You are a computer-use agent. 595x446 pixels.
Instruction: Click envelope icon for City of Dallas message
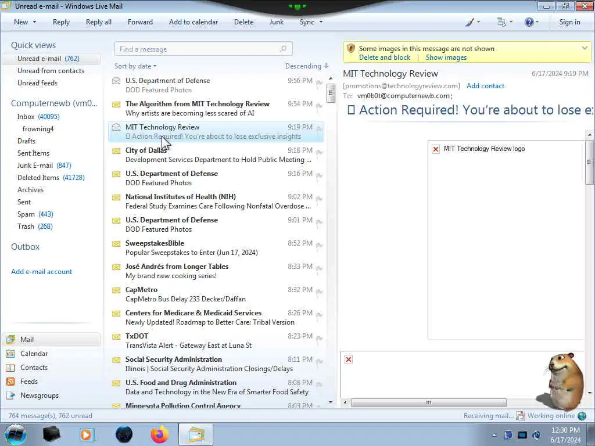(116, 150)
